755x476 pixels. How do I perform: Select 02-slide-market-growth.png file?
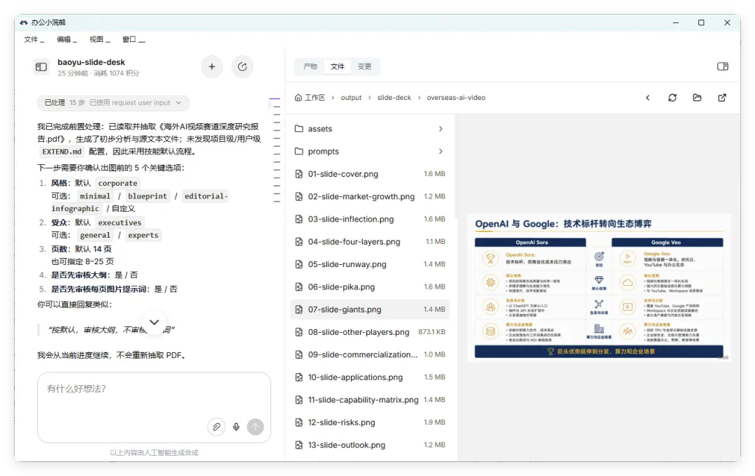point(370,196)
